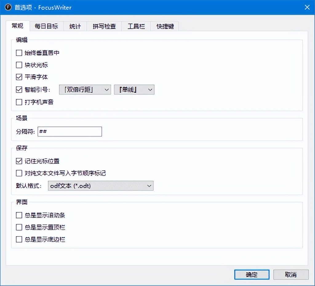Image resolution: width=315 pixels, height=286 pixels.
Task: Click the FocusWriter app icon in title bar
Action: 8,7
